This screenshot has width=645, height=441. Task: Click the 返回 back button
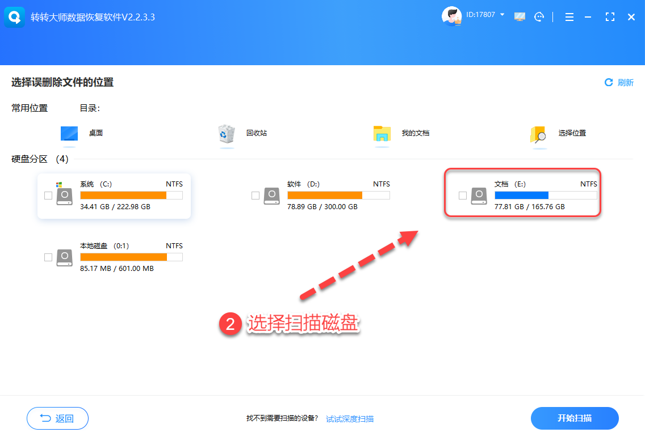pos(57,418)
